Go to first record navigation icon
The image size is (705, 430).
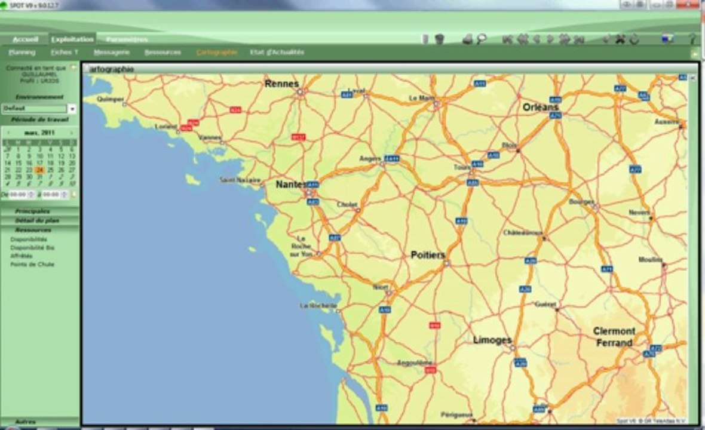(x=508, y=39)
